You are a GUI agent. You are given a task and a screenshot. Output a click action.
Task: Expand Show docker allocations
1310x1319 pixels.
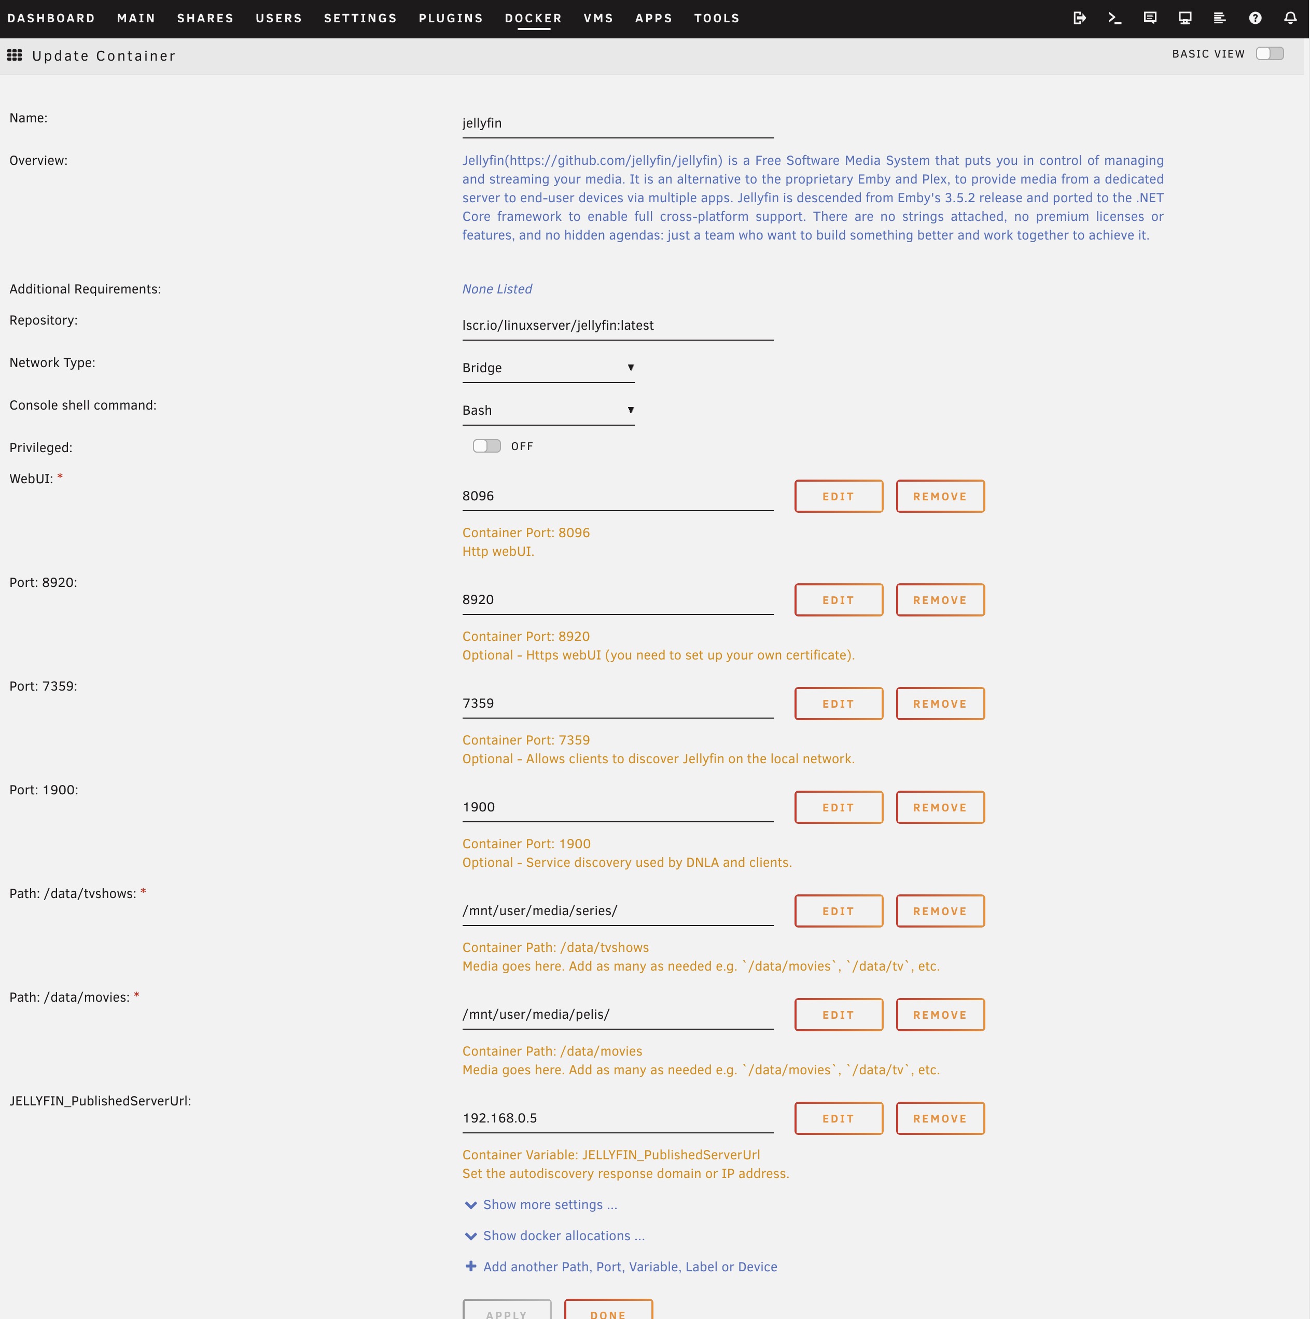pos(563,1236)
